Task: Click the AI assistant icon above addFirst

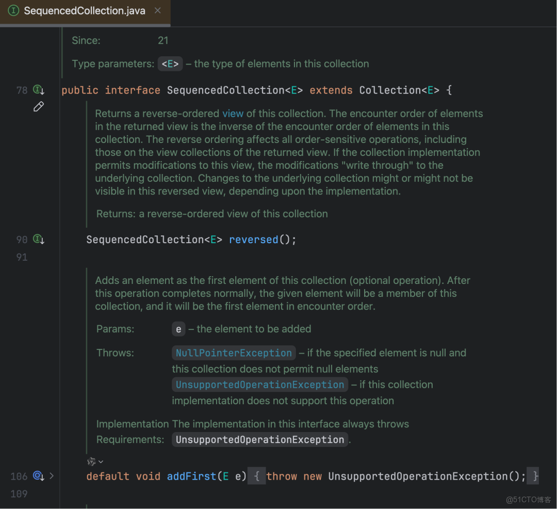Action: click(x=92, y=462)
